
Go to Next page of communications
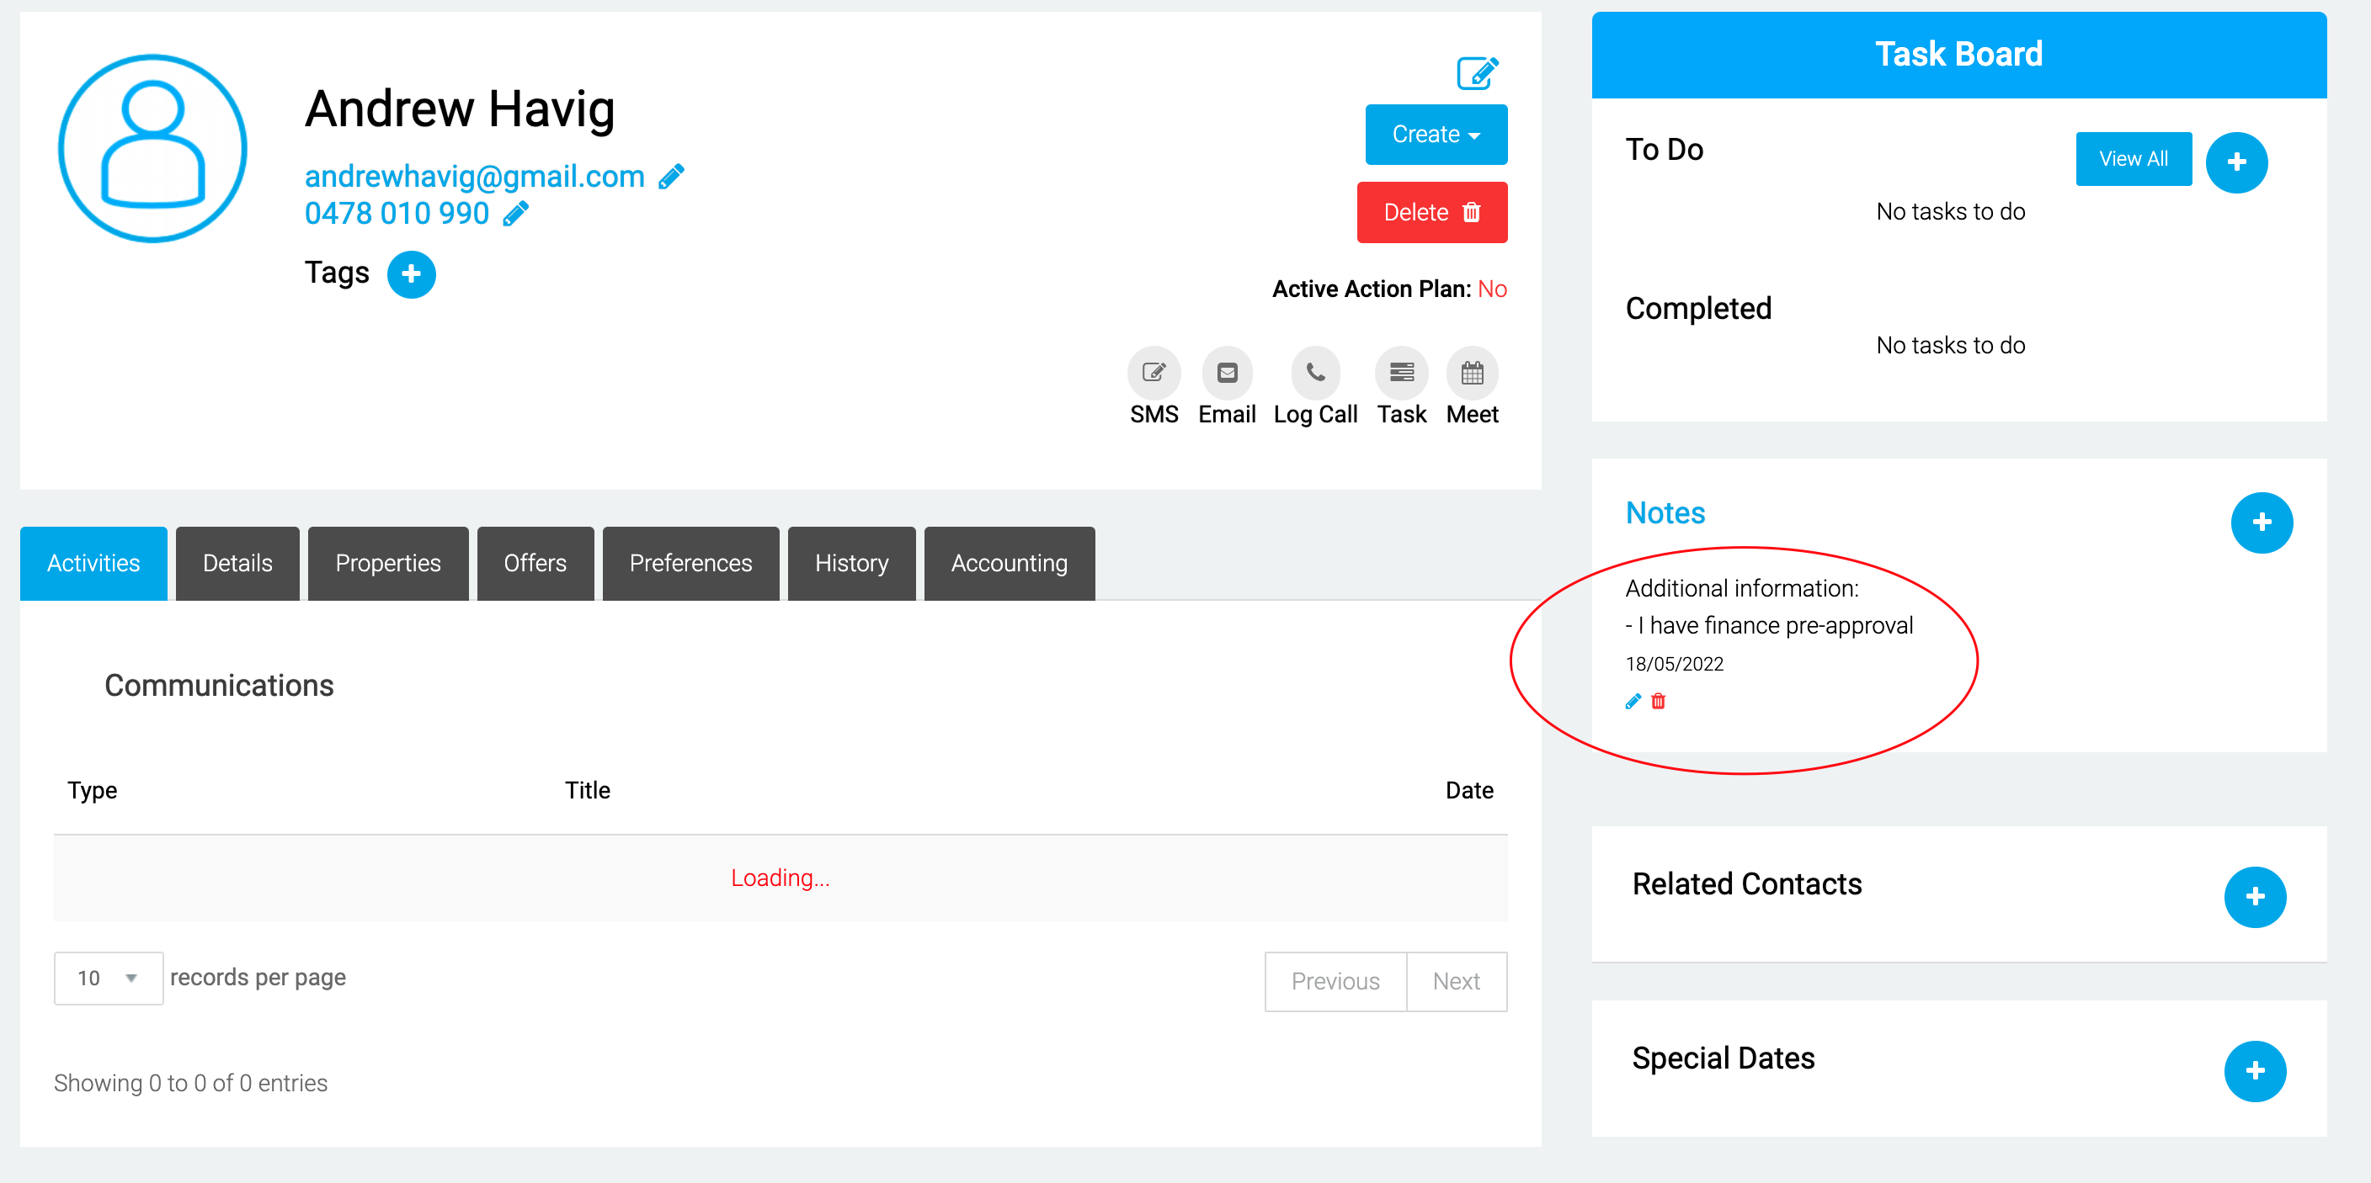(1456, 982)
